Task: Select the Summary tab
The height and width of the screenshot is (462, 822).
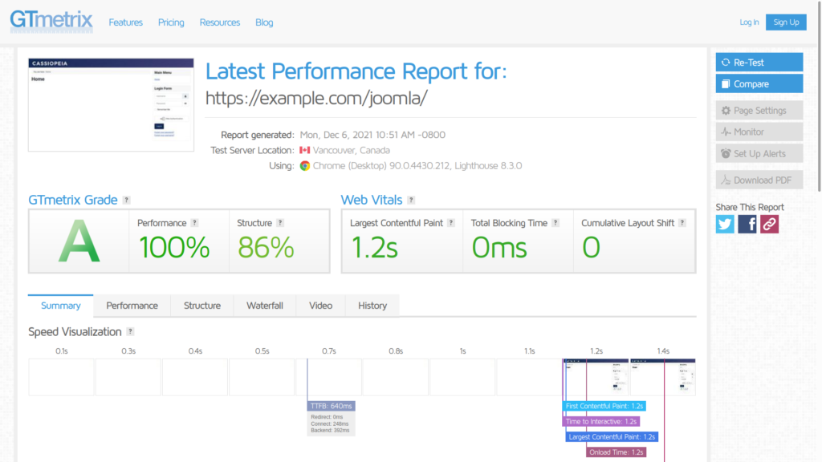Action: pyautogui.click(x=61, y=306)
